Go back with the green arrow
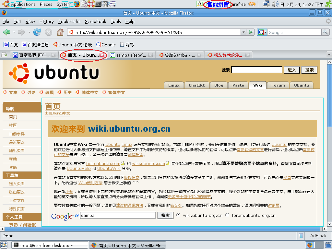 pyautogui.click(x=7, y=32)
